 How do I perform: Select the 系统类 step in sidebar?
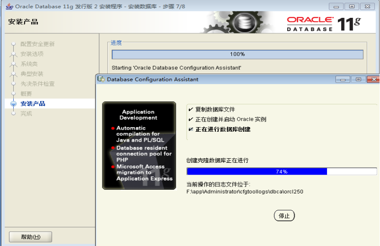[29, 64]
